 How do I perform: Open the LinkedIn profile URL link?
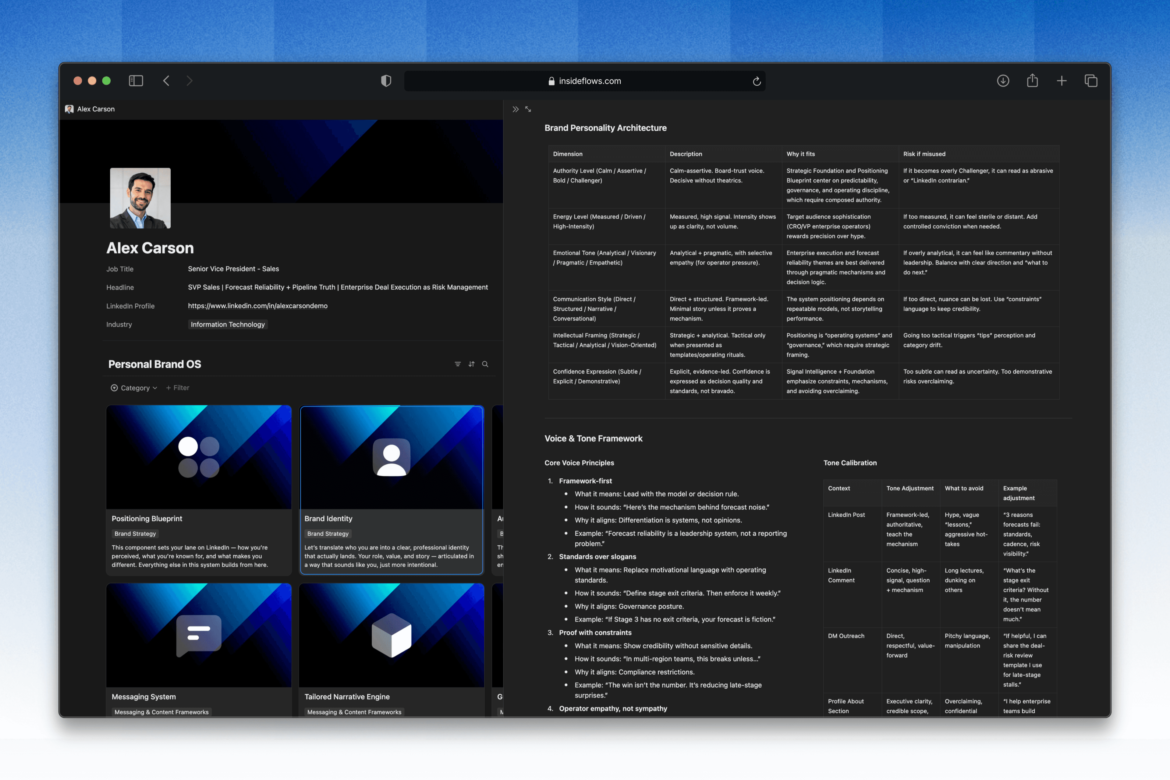click(x=258, y=306)
